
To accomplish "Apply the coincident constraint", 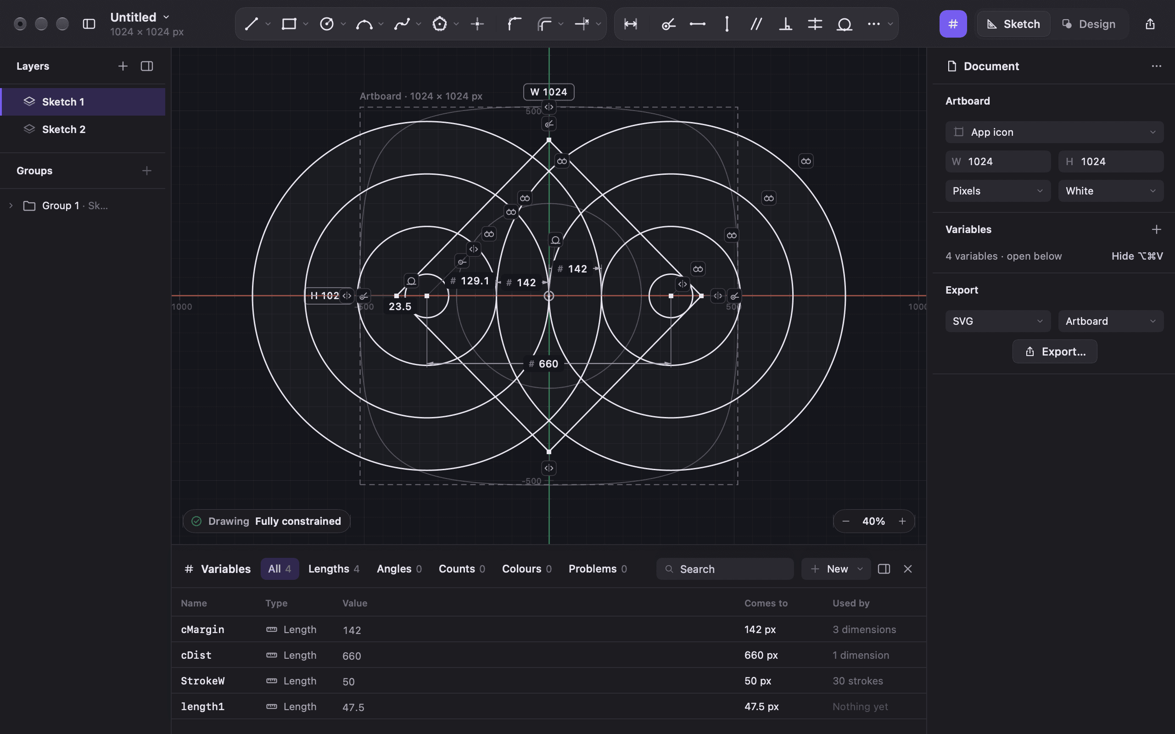I will pos(669,24).
